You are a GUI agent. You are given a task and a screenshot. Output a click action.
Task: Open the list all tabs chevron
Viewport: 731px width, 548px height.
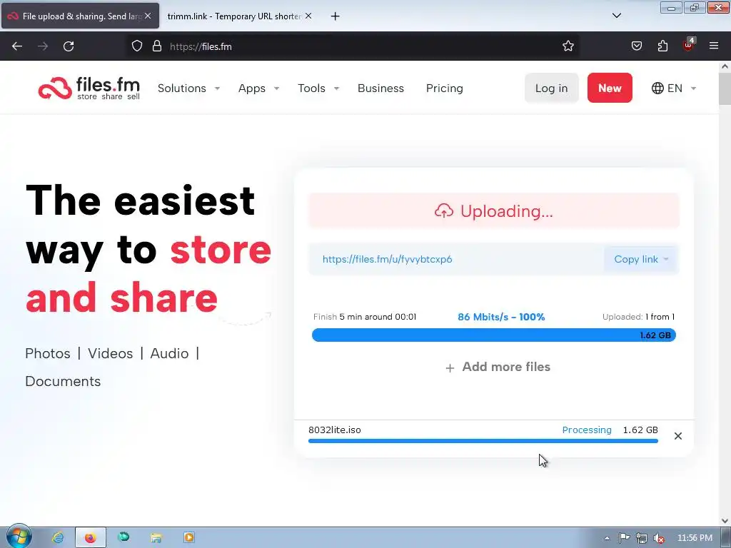pos(617,16)
